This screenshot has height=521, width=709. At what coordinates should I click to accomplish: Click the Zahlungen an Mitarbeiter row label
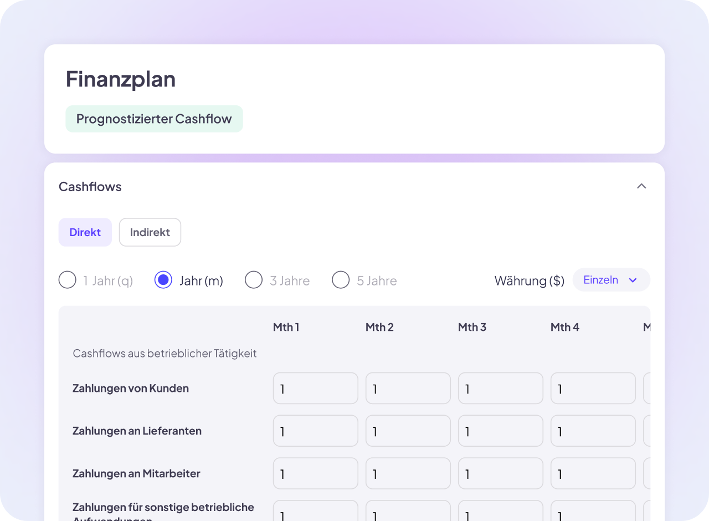pos(136,473)
